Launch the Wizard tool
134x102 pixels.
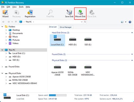point(5,14)
